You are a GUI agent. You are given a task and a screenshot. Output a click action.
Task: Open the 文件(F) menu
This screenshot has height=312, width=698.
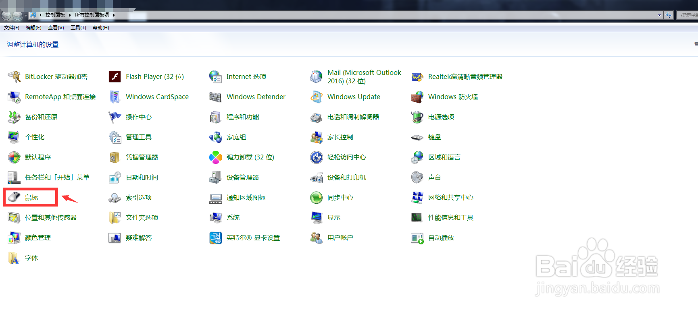click(12, 28)
